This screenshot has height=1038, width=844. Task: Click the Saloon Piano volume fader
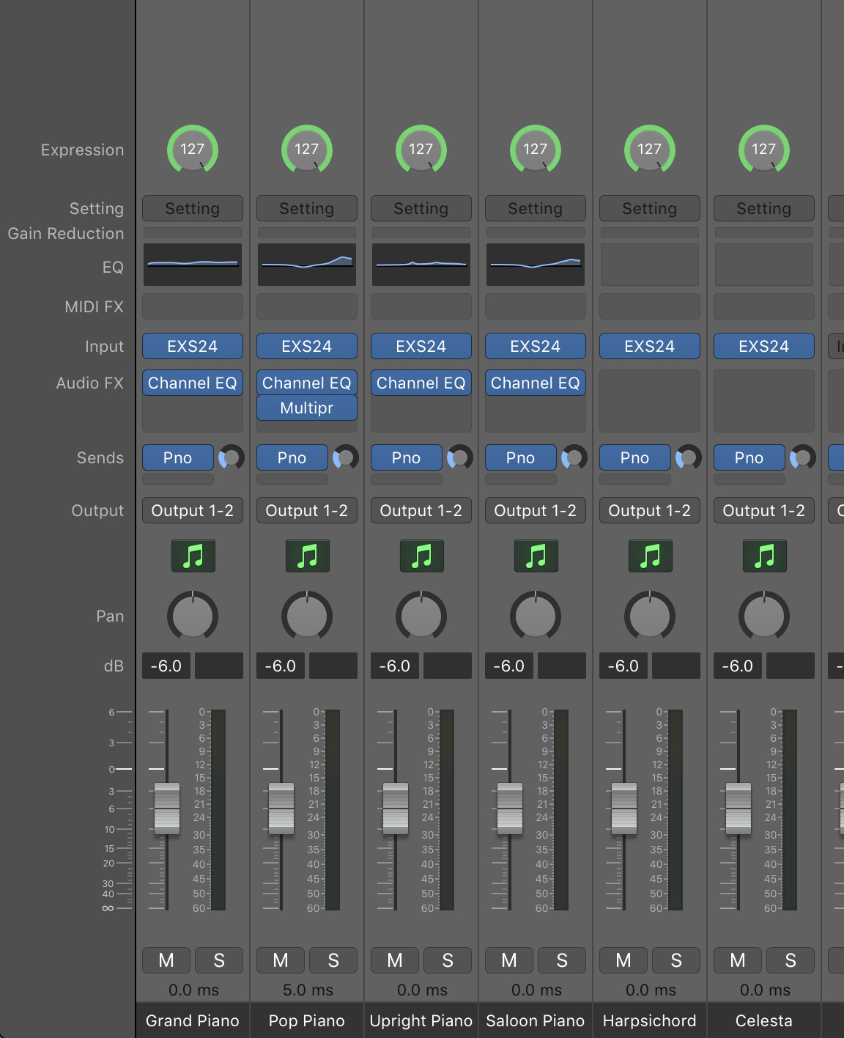coord(510,809)
